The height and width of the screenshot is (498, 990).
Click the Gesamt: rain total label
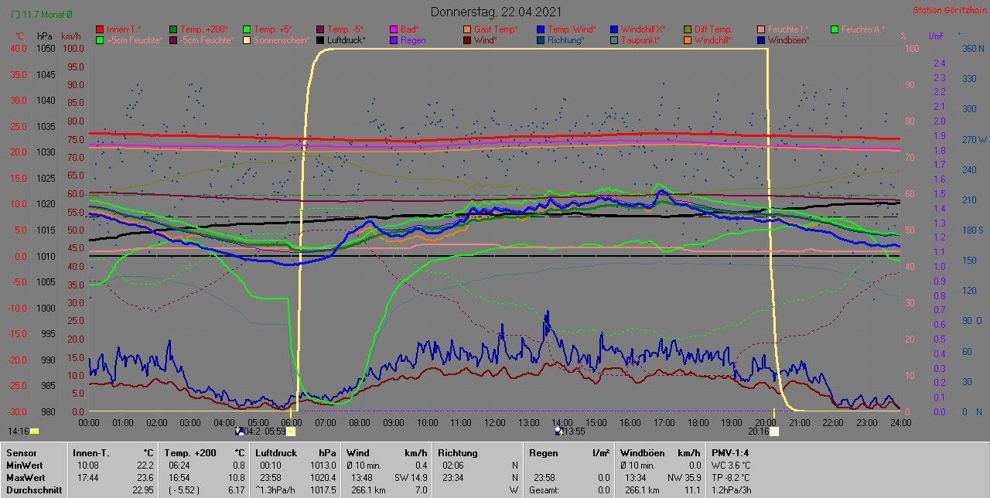pos(544,489)
